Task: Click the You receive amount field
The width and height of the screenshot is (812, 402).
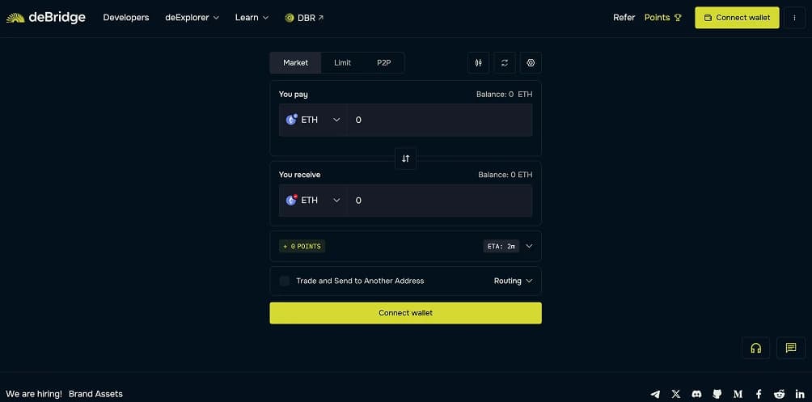Action: coord(440,200)
